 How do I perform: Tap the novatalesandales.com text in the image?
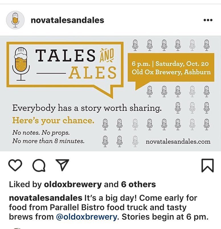178,141
